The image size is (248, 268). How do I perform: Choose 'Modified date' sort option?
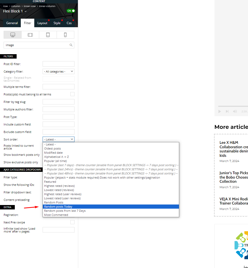pyautogui.click(x=111, y=153)
